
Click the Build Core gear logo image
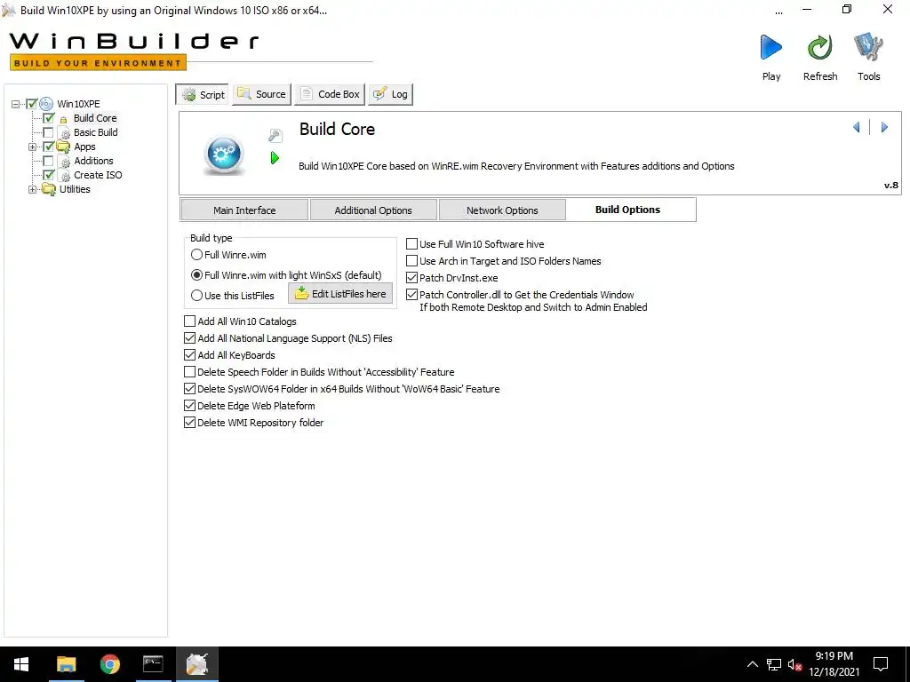tap(224, 155)
